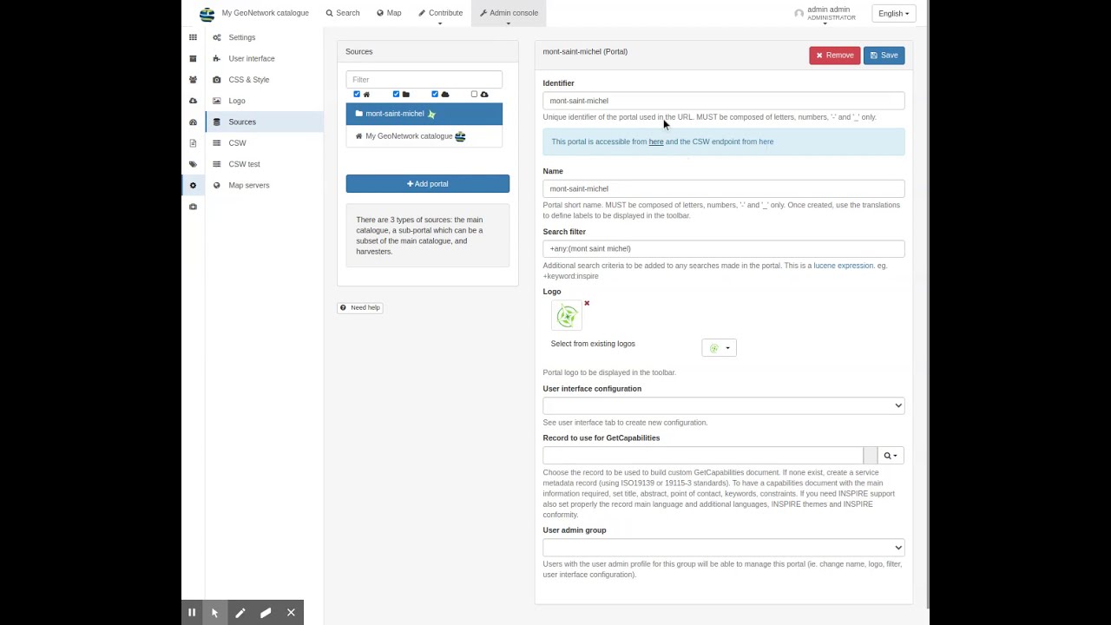Open the Settings section
The width and height of the screenshot is (1111, 625).
tap(241, 37)
